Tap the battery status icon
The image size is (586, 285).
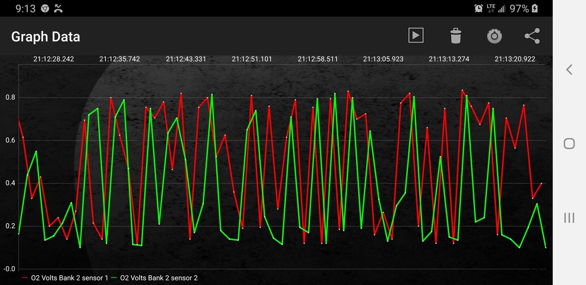pyautogui.click(x=535, y=8)
